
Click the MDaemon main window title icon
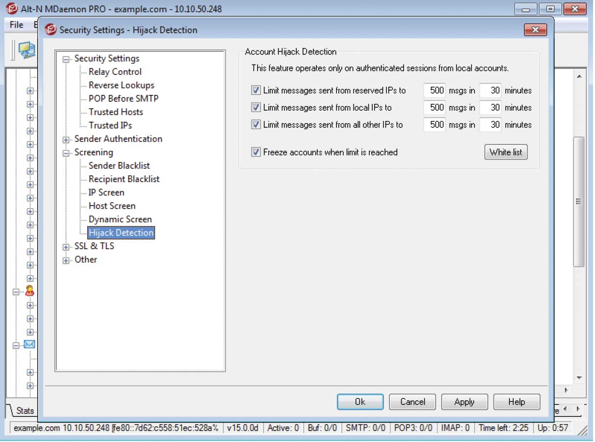[11, 8]
